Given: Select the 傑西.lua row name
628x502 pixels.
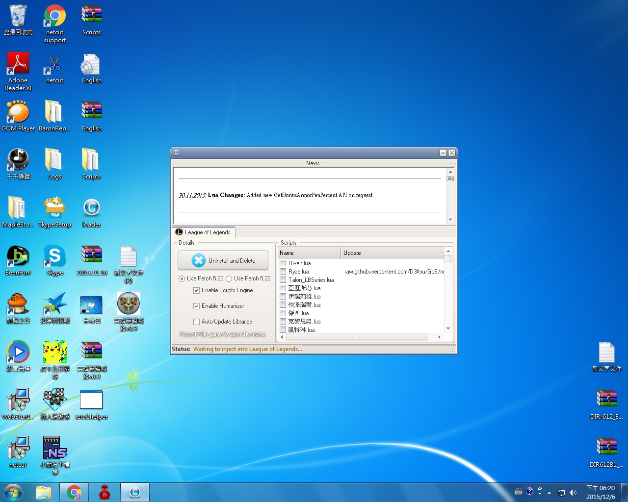Looking at the screenshot, I should pos(298,313).
